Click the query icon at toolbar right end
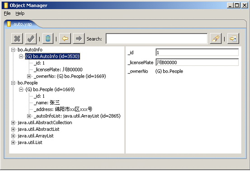 click(x=233, y=38)
